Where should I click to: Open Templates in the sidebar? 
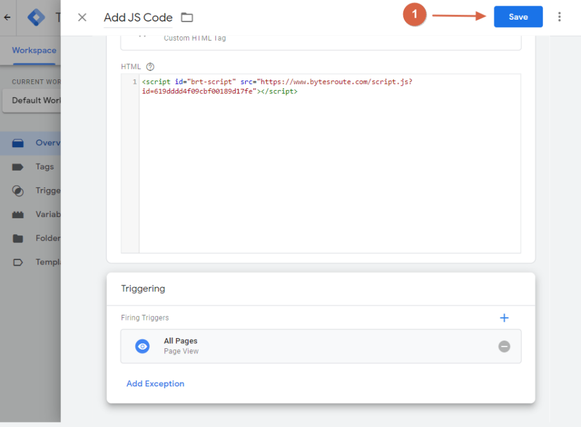pos(30,262)
